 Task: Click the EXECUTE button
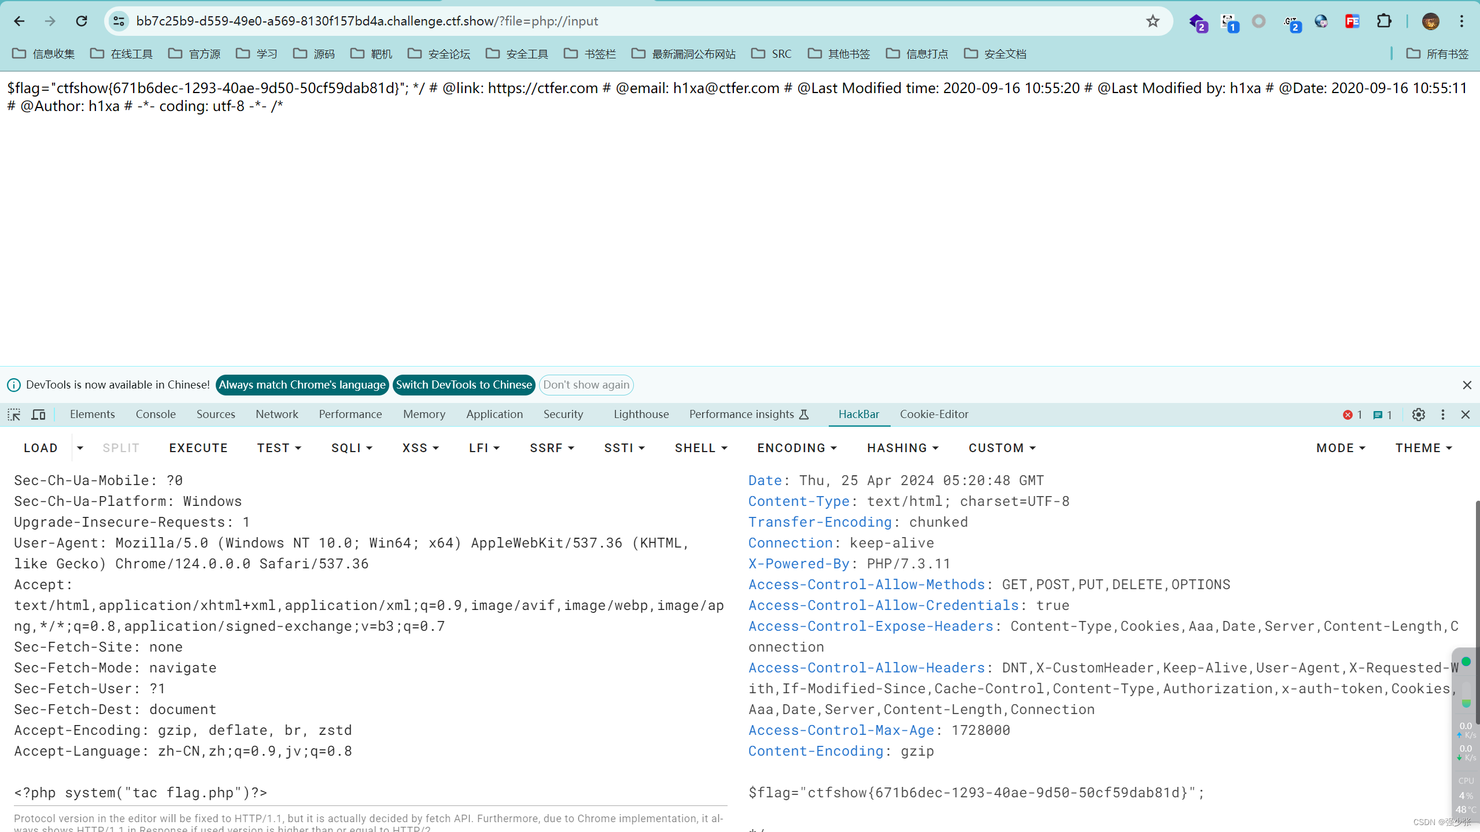point(198,448)
